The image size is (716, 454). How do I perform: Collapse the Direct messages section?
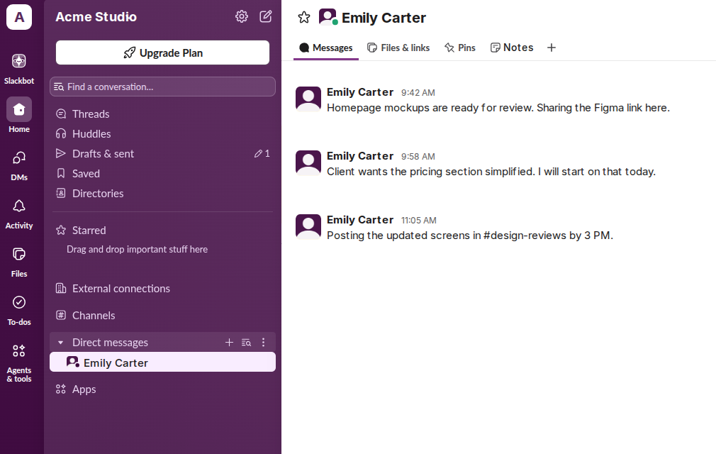[60, 343]
